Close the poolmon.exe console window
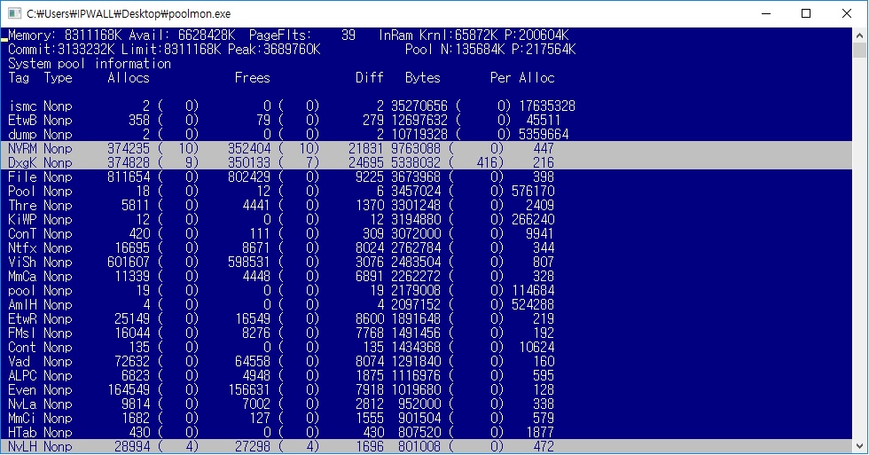 (x=846, y=13)
